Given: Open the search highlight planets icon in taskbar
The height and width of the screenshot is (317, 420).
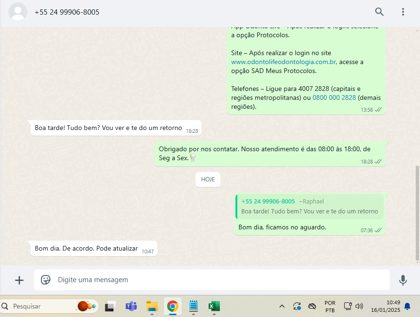Looking at the screenshot, I should [x=86, y=306].
